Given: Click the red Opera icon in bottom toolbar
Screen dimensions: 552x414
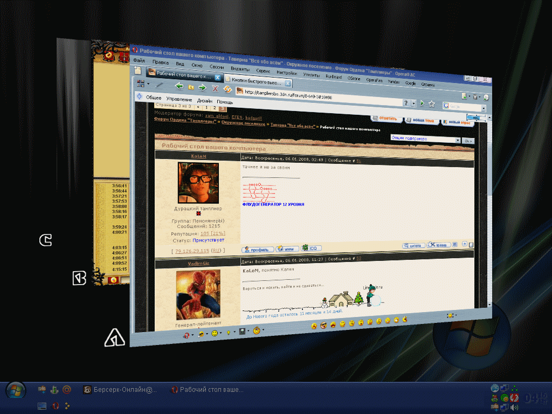Looking at the screenshot, I should click(x=186, y=335).
